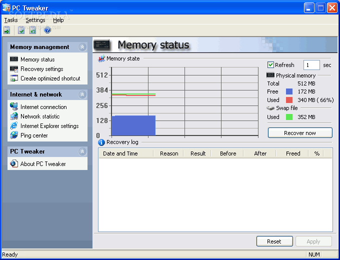Click the disabled Apply button

(x=313, y=241)
